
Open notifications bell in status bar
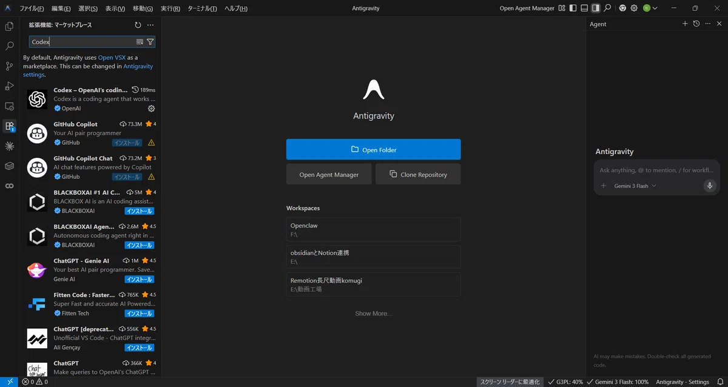(720, 382)
